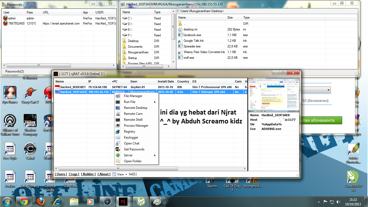Image resolution: width=368 pixels, height=207 pixels.
Task: Sort njRAT list by IP column
Action: 99,81
